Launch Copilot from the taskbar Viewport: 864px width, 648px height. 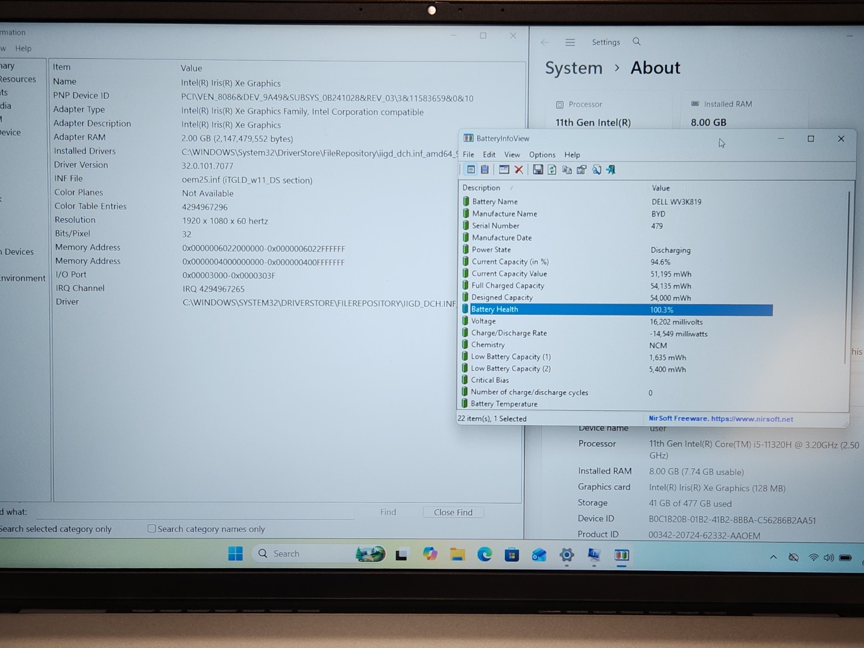(430, 554)
